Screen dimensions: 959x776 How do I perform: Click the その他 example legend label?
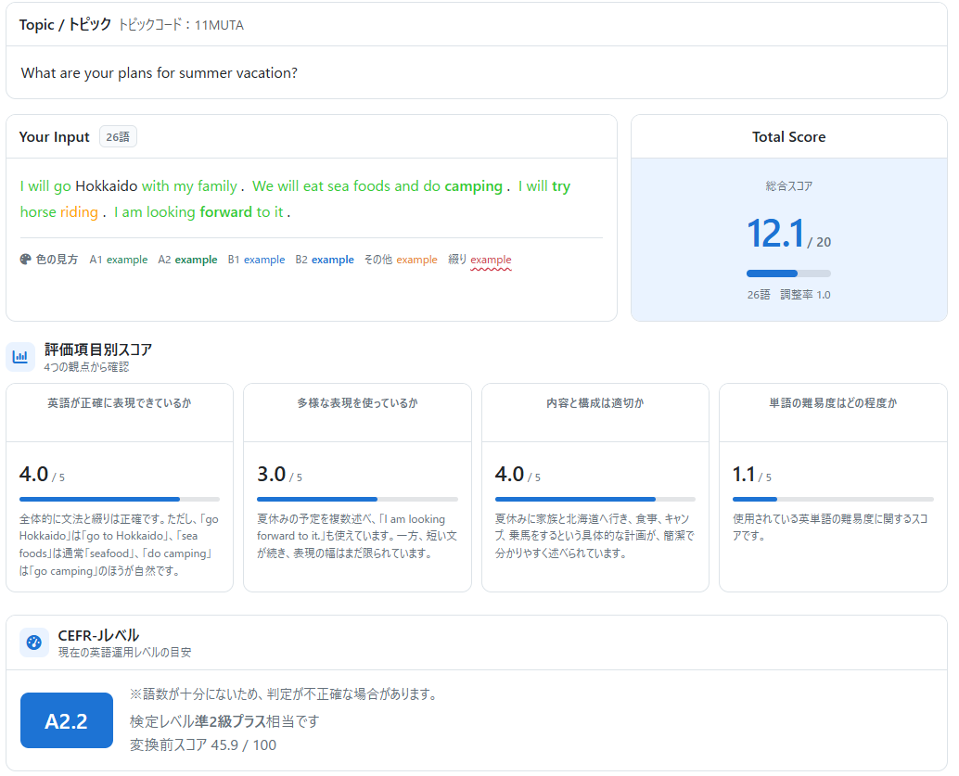coord(401,260)
